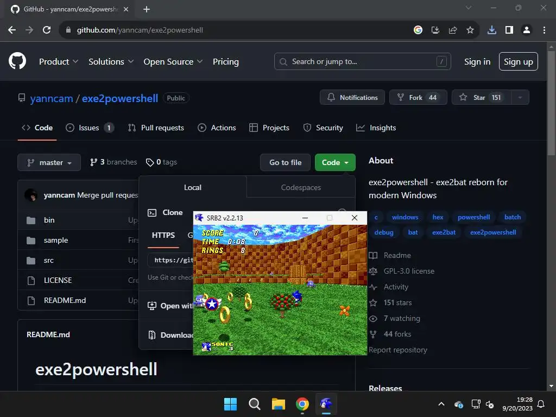
Task: View the 3 branches link
Action: [x=113, y=162]
